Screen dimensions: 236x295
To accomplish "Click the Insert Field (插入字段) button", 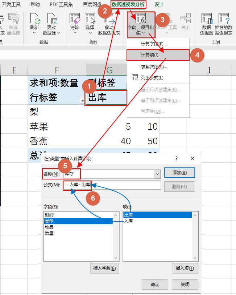I will [x=104, y=268].
